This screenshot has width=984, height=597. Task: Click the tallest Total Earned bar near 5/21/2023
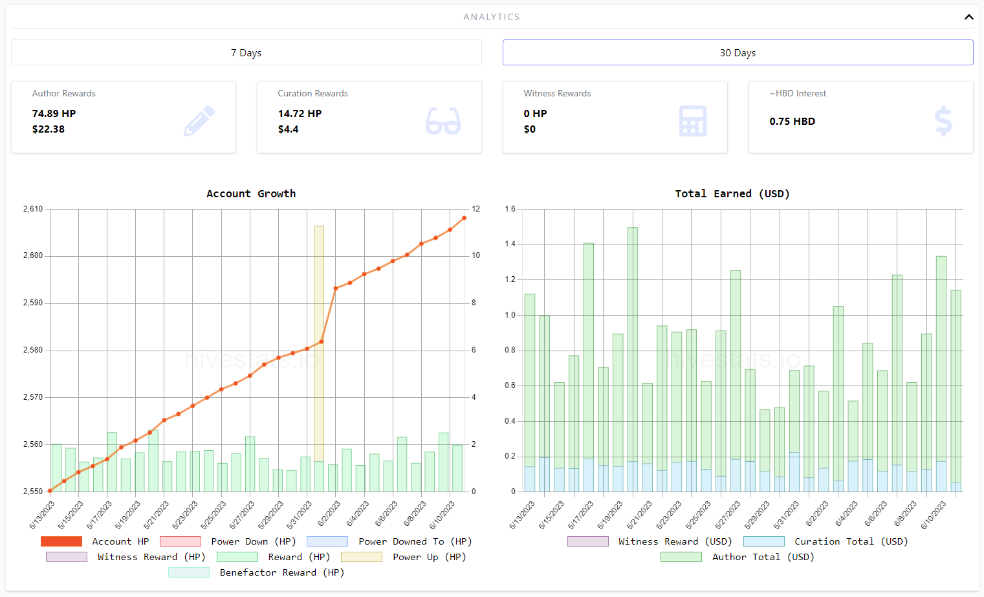click(x=633, y=343)
